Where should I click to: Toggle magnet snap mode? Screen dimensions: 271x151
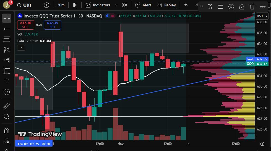pos(7,130)
